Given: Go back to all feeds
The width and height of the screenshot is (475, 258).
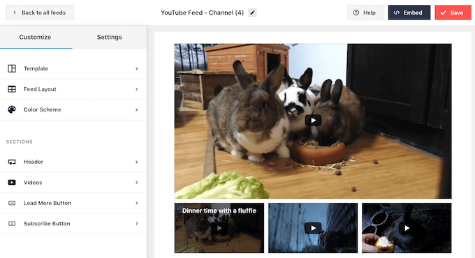Looking at the screenshot, I should coord(40,13).
